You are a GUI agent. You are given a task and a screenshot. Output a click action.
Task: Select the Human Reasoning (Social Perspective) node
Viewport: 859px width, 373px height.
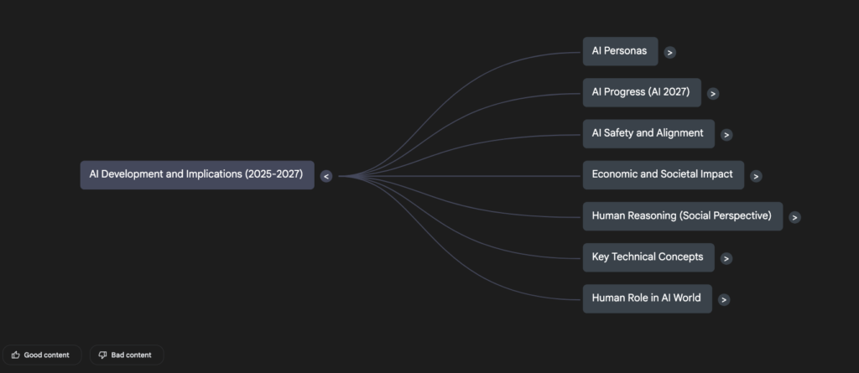pyautogui.click(x=683, y=216)
